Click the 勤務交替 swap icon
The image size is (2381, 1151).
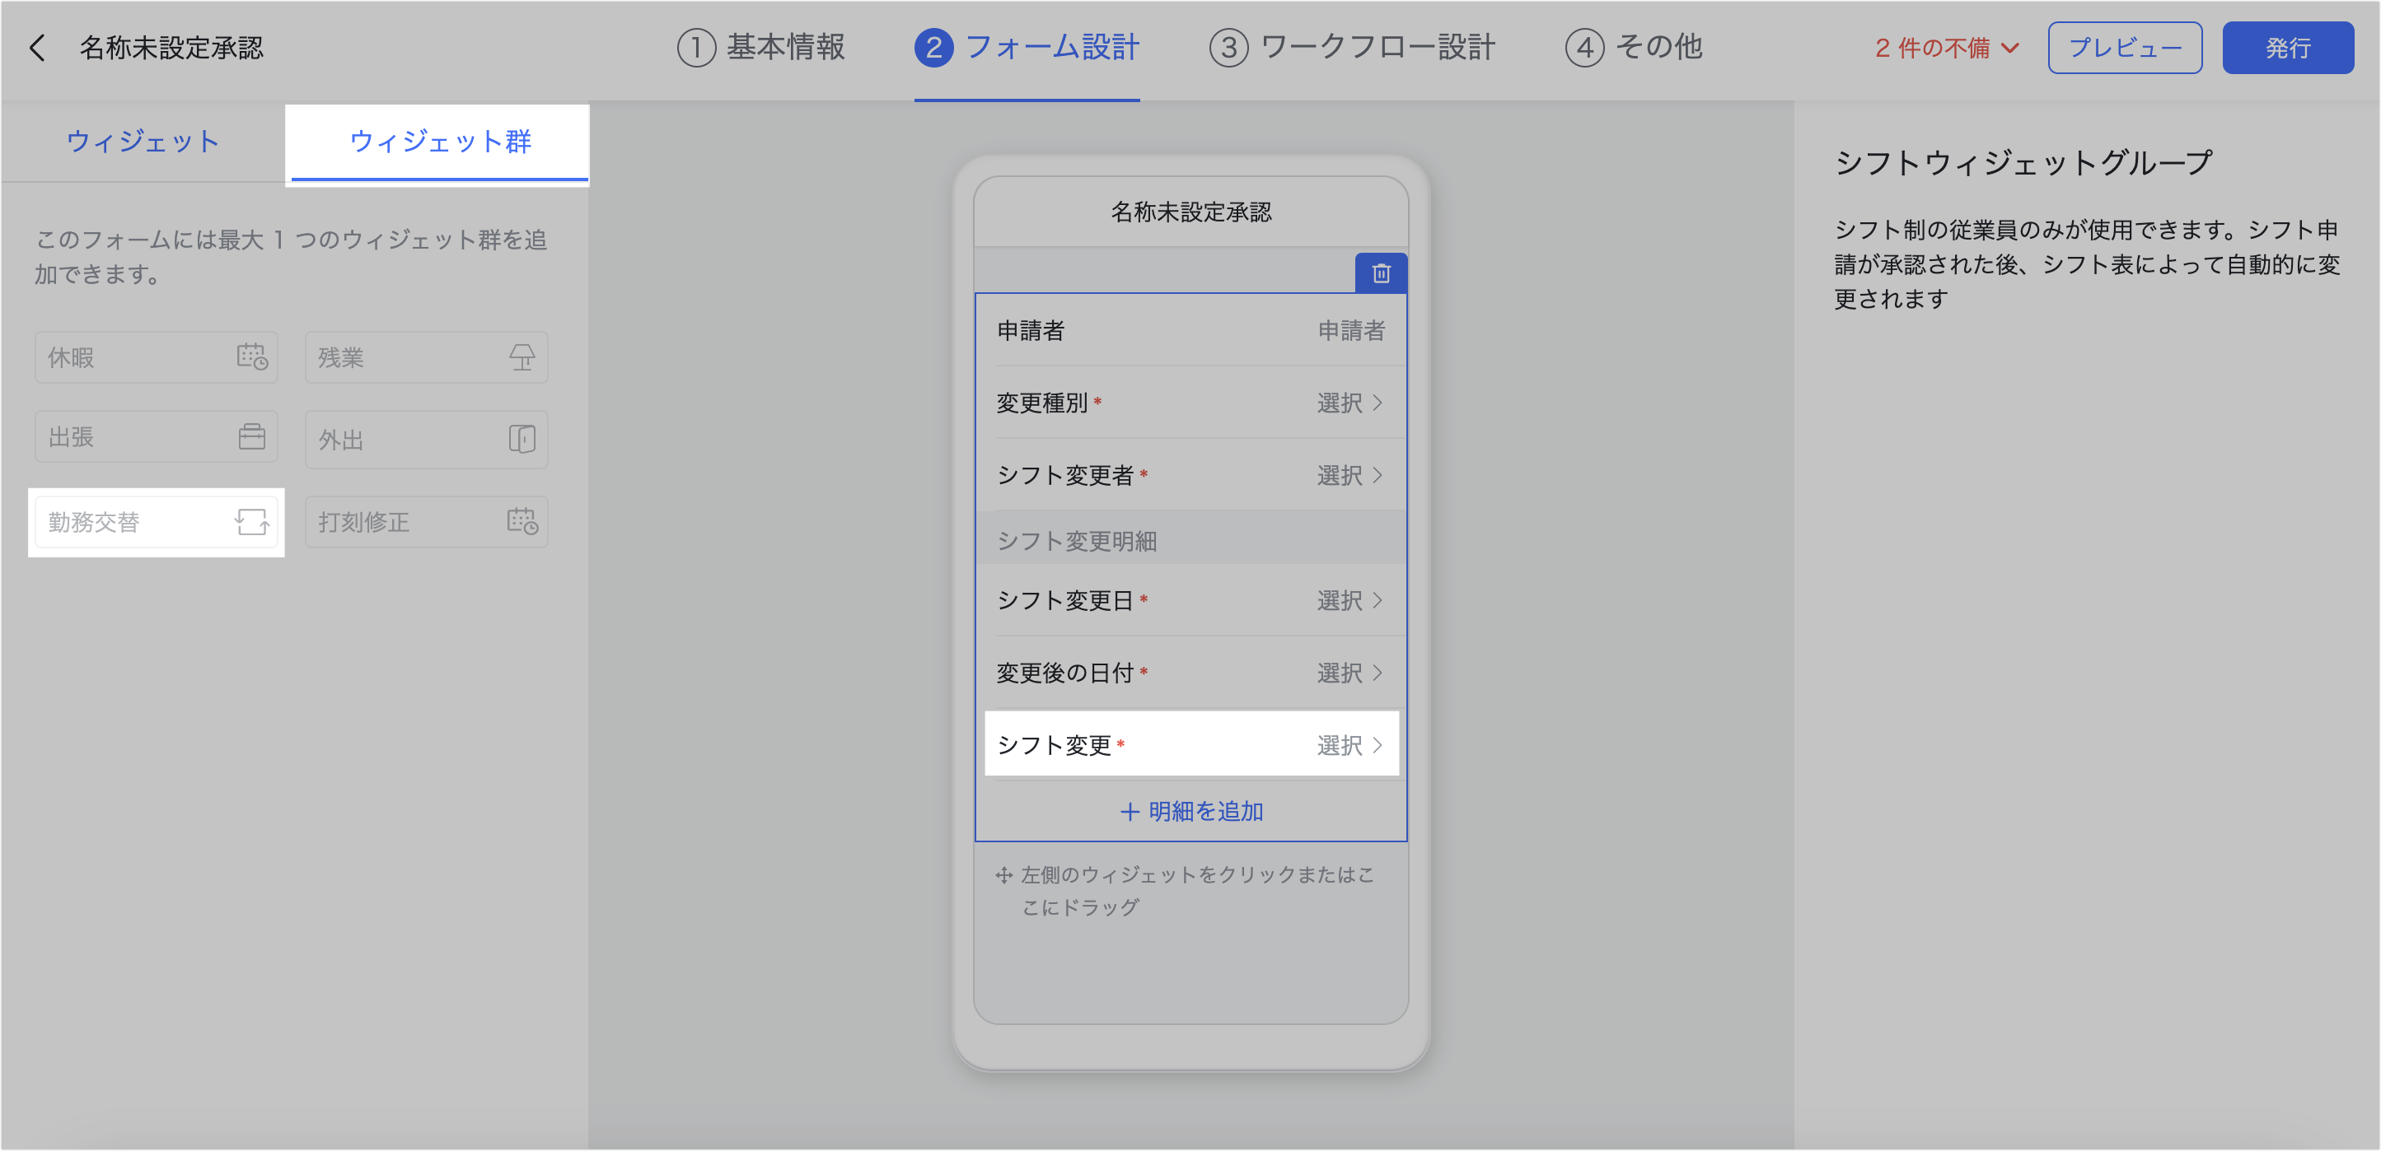(x=251, y=522)
